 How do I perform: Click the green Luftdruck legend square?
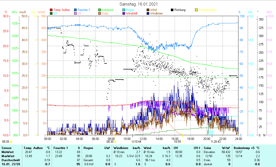[100, 10]
